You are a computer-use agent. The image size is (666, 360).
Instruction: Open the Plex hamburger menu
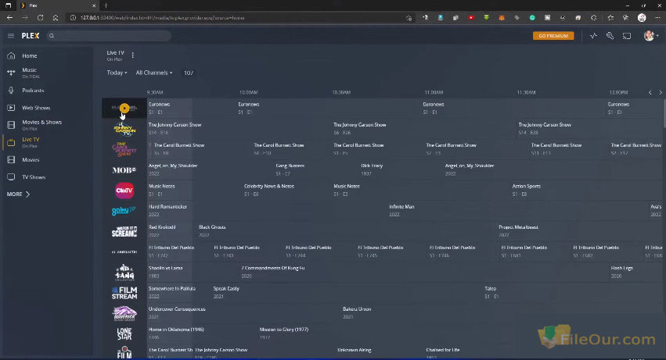point(11,36)
